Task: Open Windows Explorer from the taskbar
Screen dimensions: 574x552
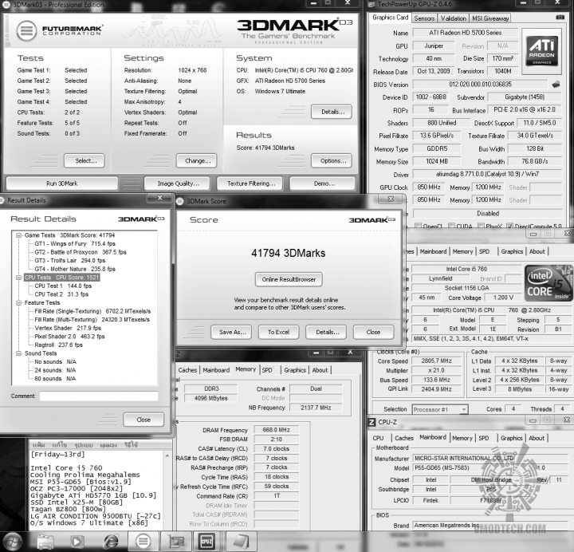Action: [x=45, y=542]
